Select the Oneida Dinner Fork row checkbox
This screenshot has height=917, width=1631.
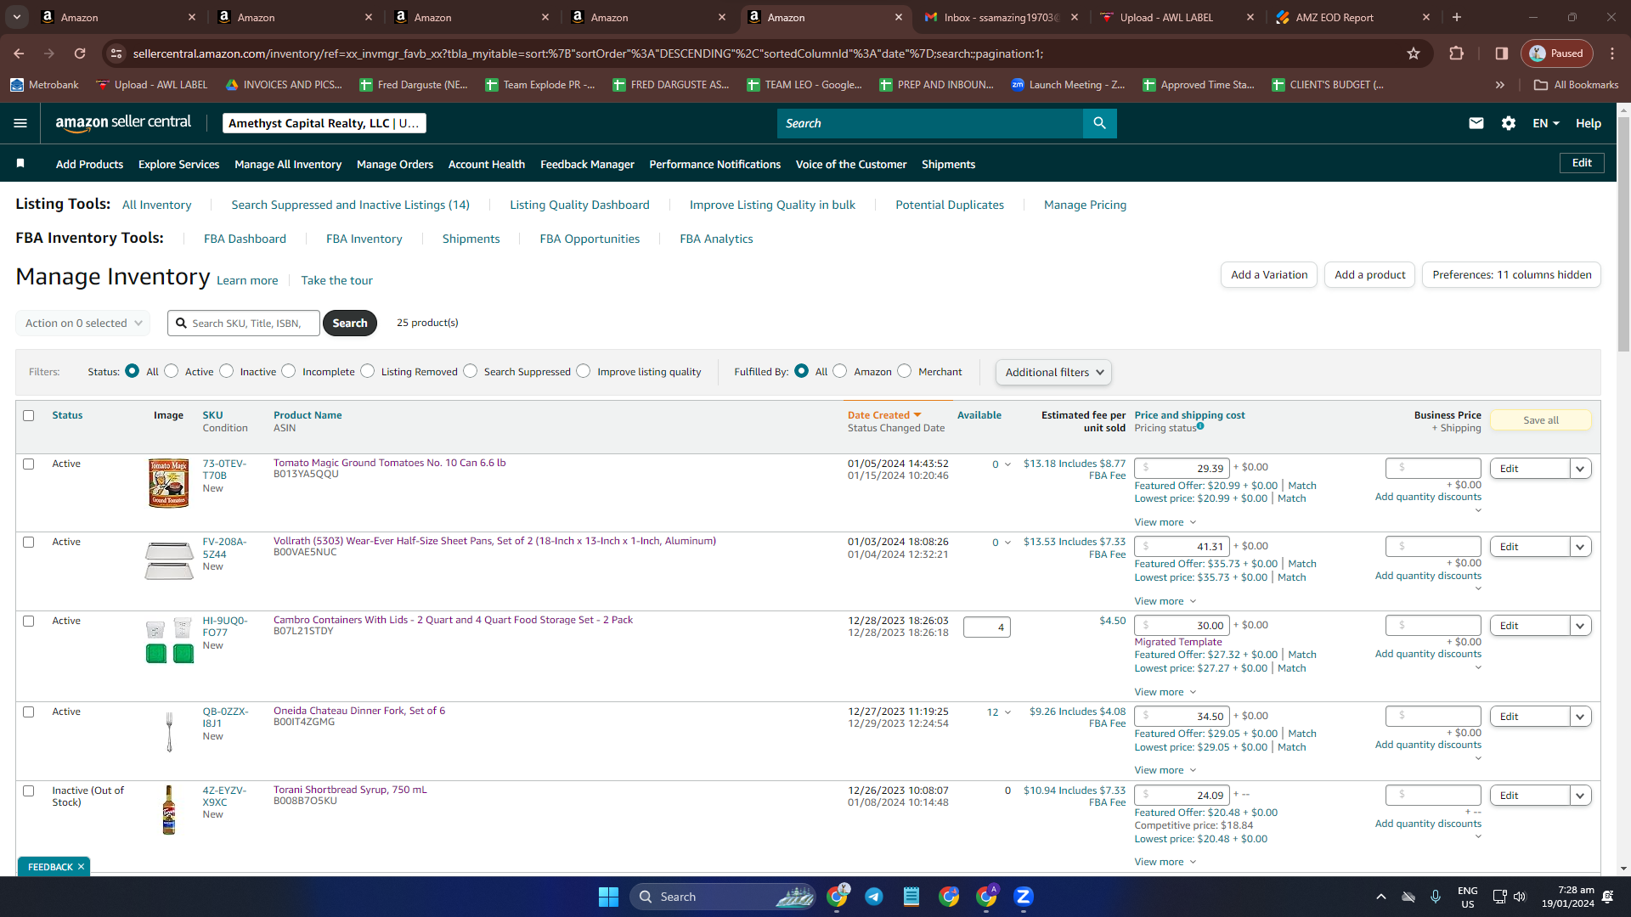click(29, 712)
